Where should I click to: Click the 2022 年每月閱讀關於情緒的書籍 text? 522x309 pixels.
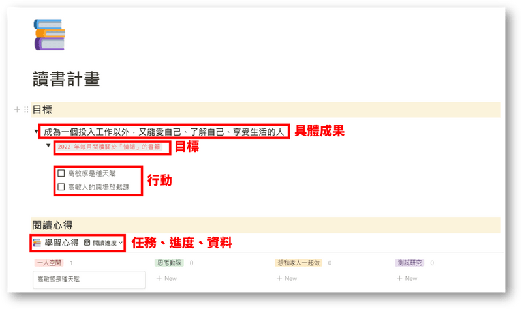pos(109,147)
